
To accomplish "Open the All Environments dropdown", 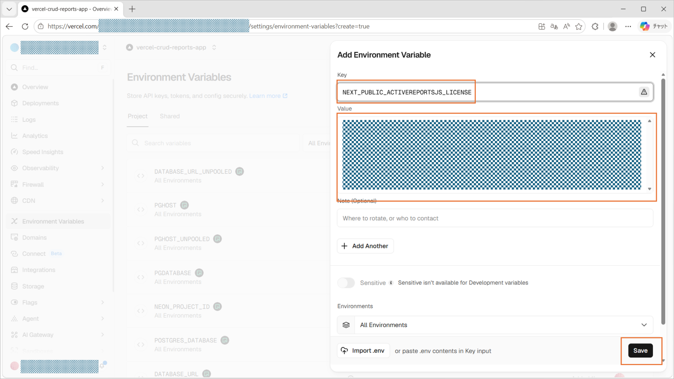I will [495, 325].
